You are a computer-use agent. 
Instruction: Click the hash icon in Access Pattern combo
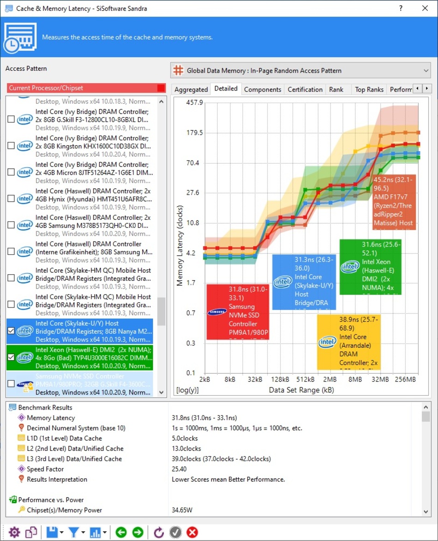[x=178, y=70]
